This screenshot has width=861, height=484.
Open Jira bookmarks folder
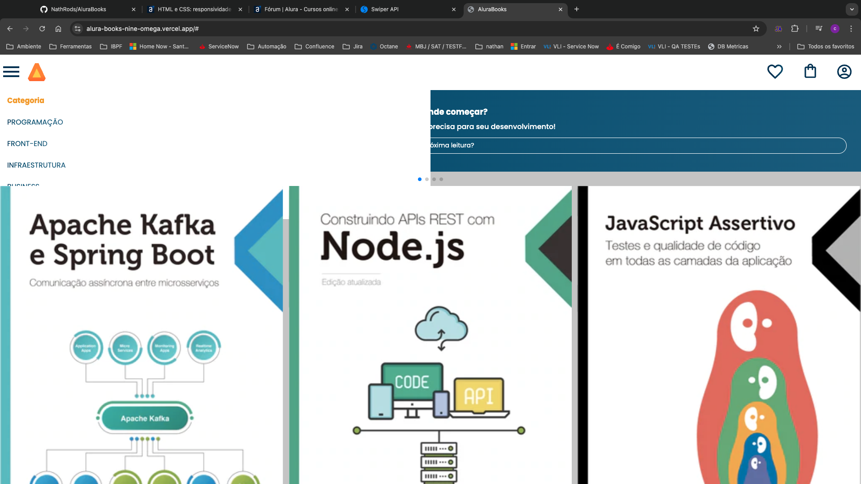pos(352,47)
